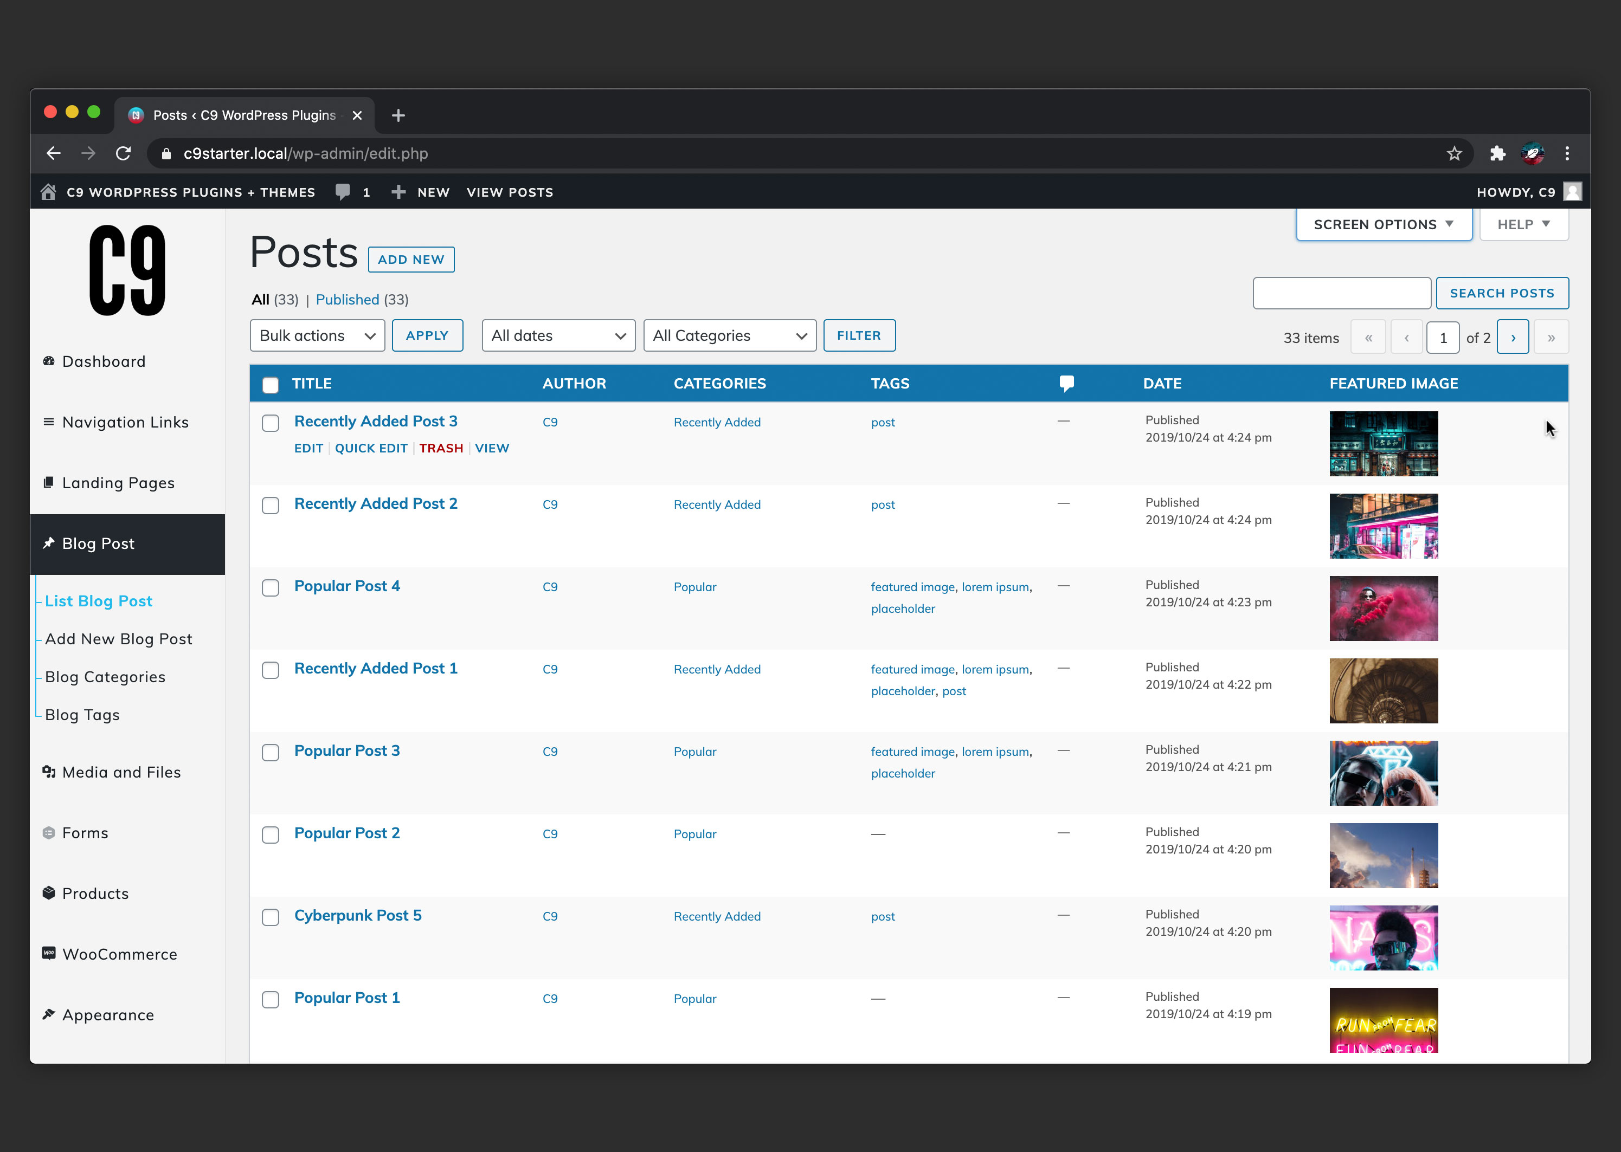1621x1152 pixels.
Task: Open Blog Categories in sidebar submenu
Action: [105, 677]
